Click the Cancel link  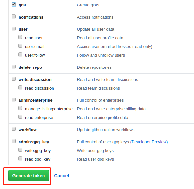[x=61, y=176]
